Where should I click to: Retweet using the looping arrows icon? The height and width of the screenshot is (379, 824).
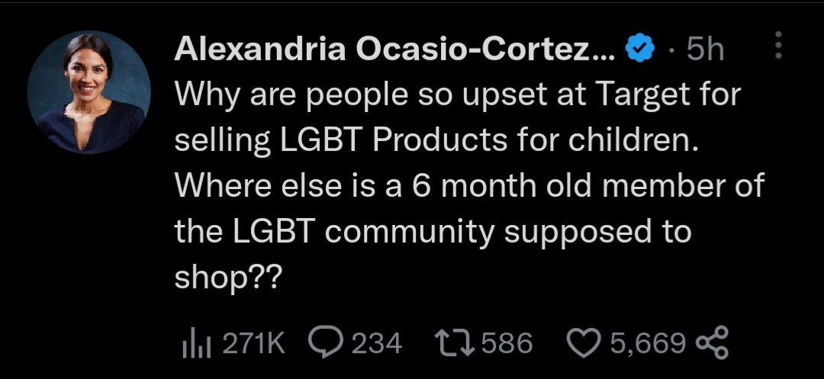[x=455, y=344]
